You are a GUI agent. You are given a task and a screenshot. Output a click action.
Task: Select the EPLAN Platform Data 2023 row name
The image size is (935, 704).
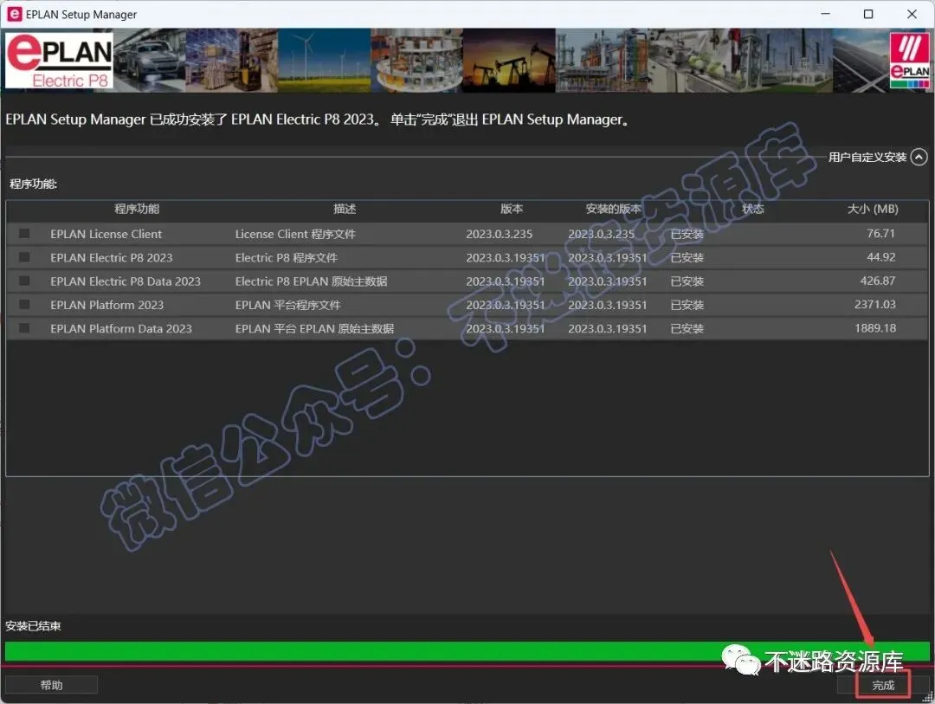(121, 329)
